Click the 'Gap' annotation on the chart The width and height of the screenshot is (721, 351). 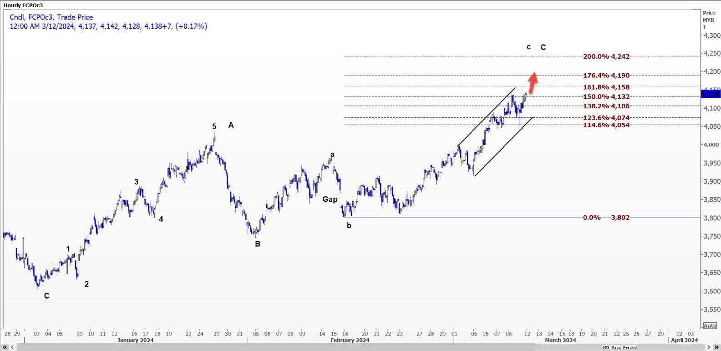click(x=330, y=199)
